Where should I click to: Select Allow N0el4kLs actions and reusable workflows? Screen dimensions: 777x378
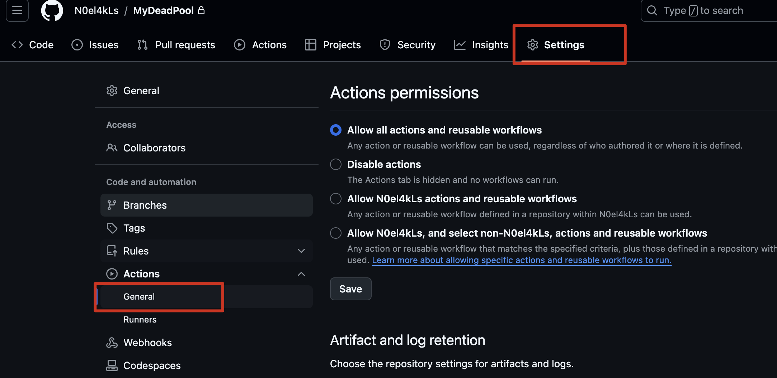(336, 199)
